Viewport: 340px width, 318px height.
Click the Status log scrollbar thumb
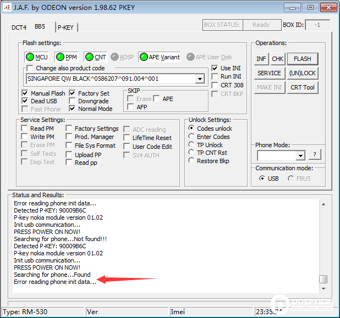click(x=323, y=279)
